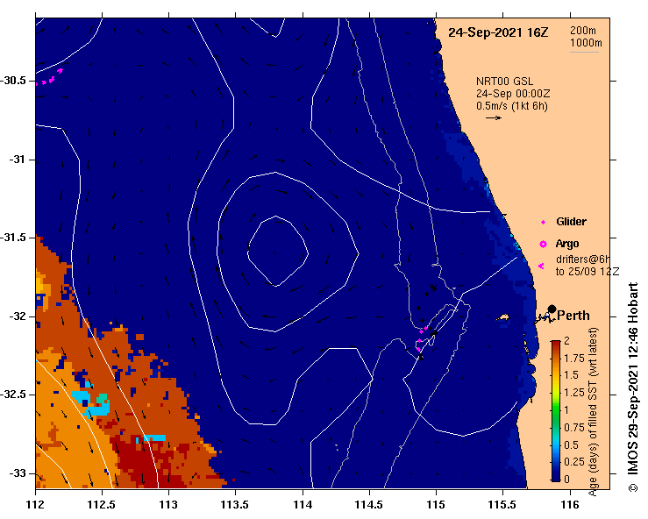Click the -32 latitude axis label

(18, 316)
